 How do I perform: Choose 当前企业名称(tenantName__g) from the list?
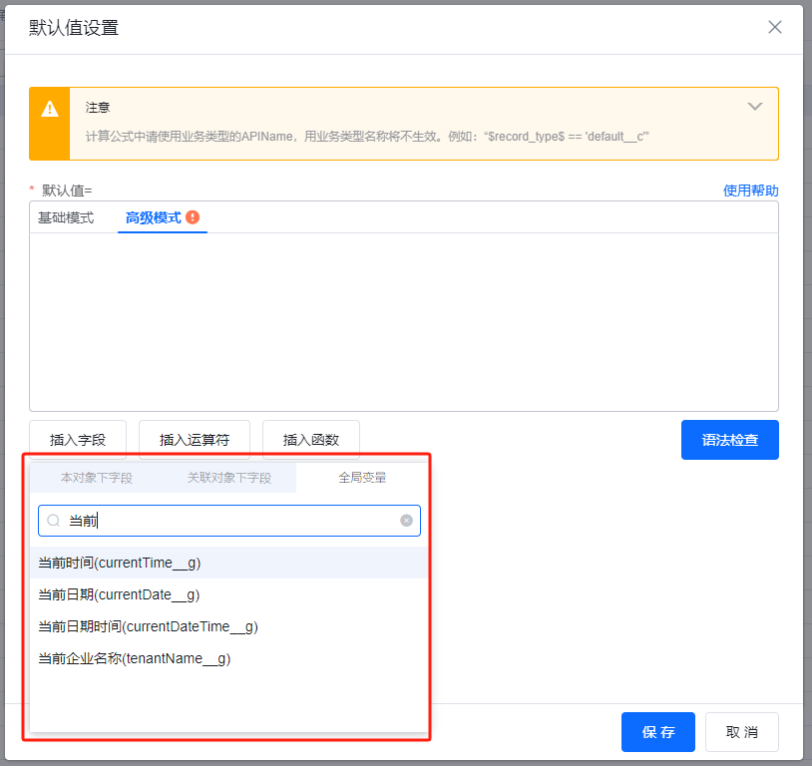click(228, 658)
